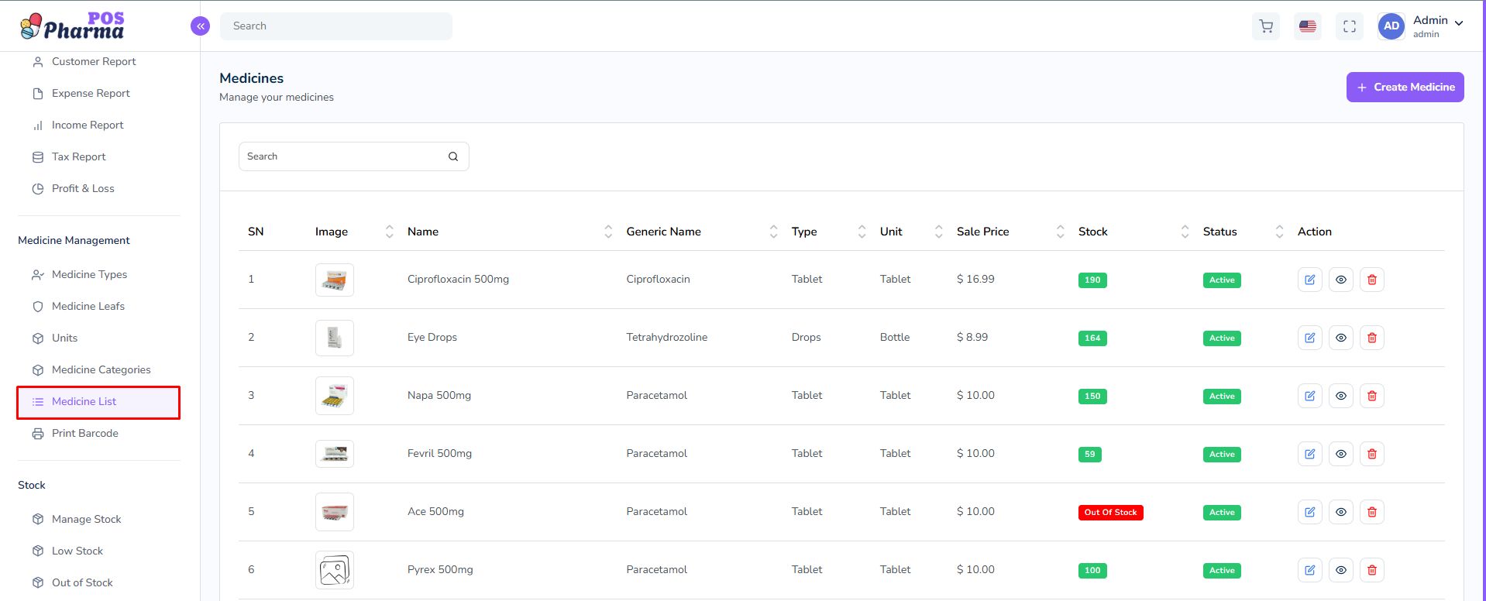Click the magnifier icon in medicines search
The image size is (1486, 601).
coord(453,156)
